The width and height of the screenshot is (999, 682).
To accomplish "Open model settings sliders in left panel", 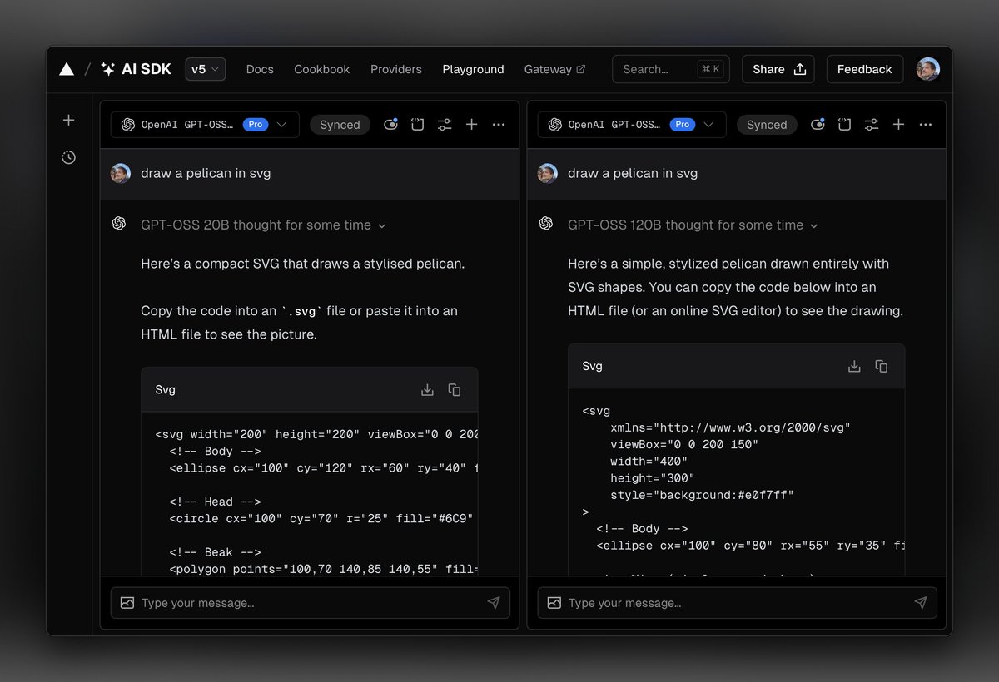I will point(445,125).
